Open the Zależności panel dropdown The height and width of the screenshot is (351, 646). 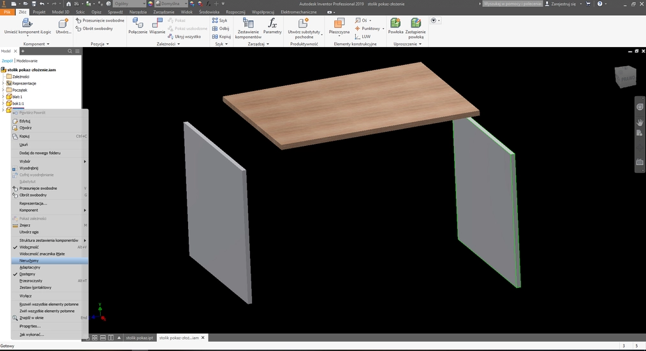tap(168, 44)
